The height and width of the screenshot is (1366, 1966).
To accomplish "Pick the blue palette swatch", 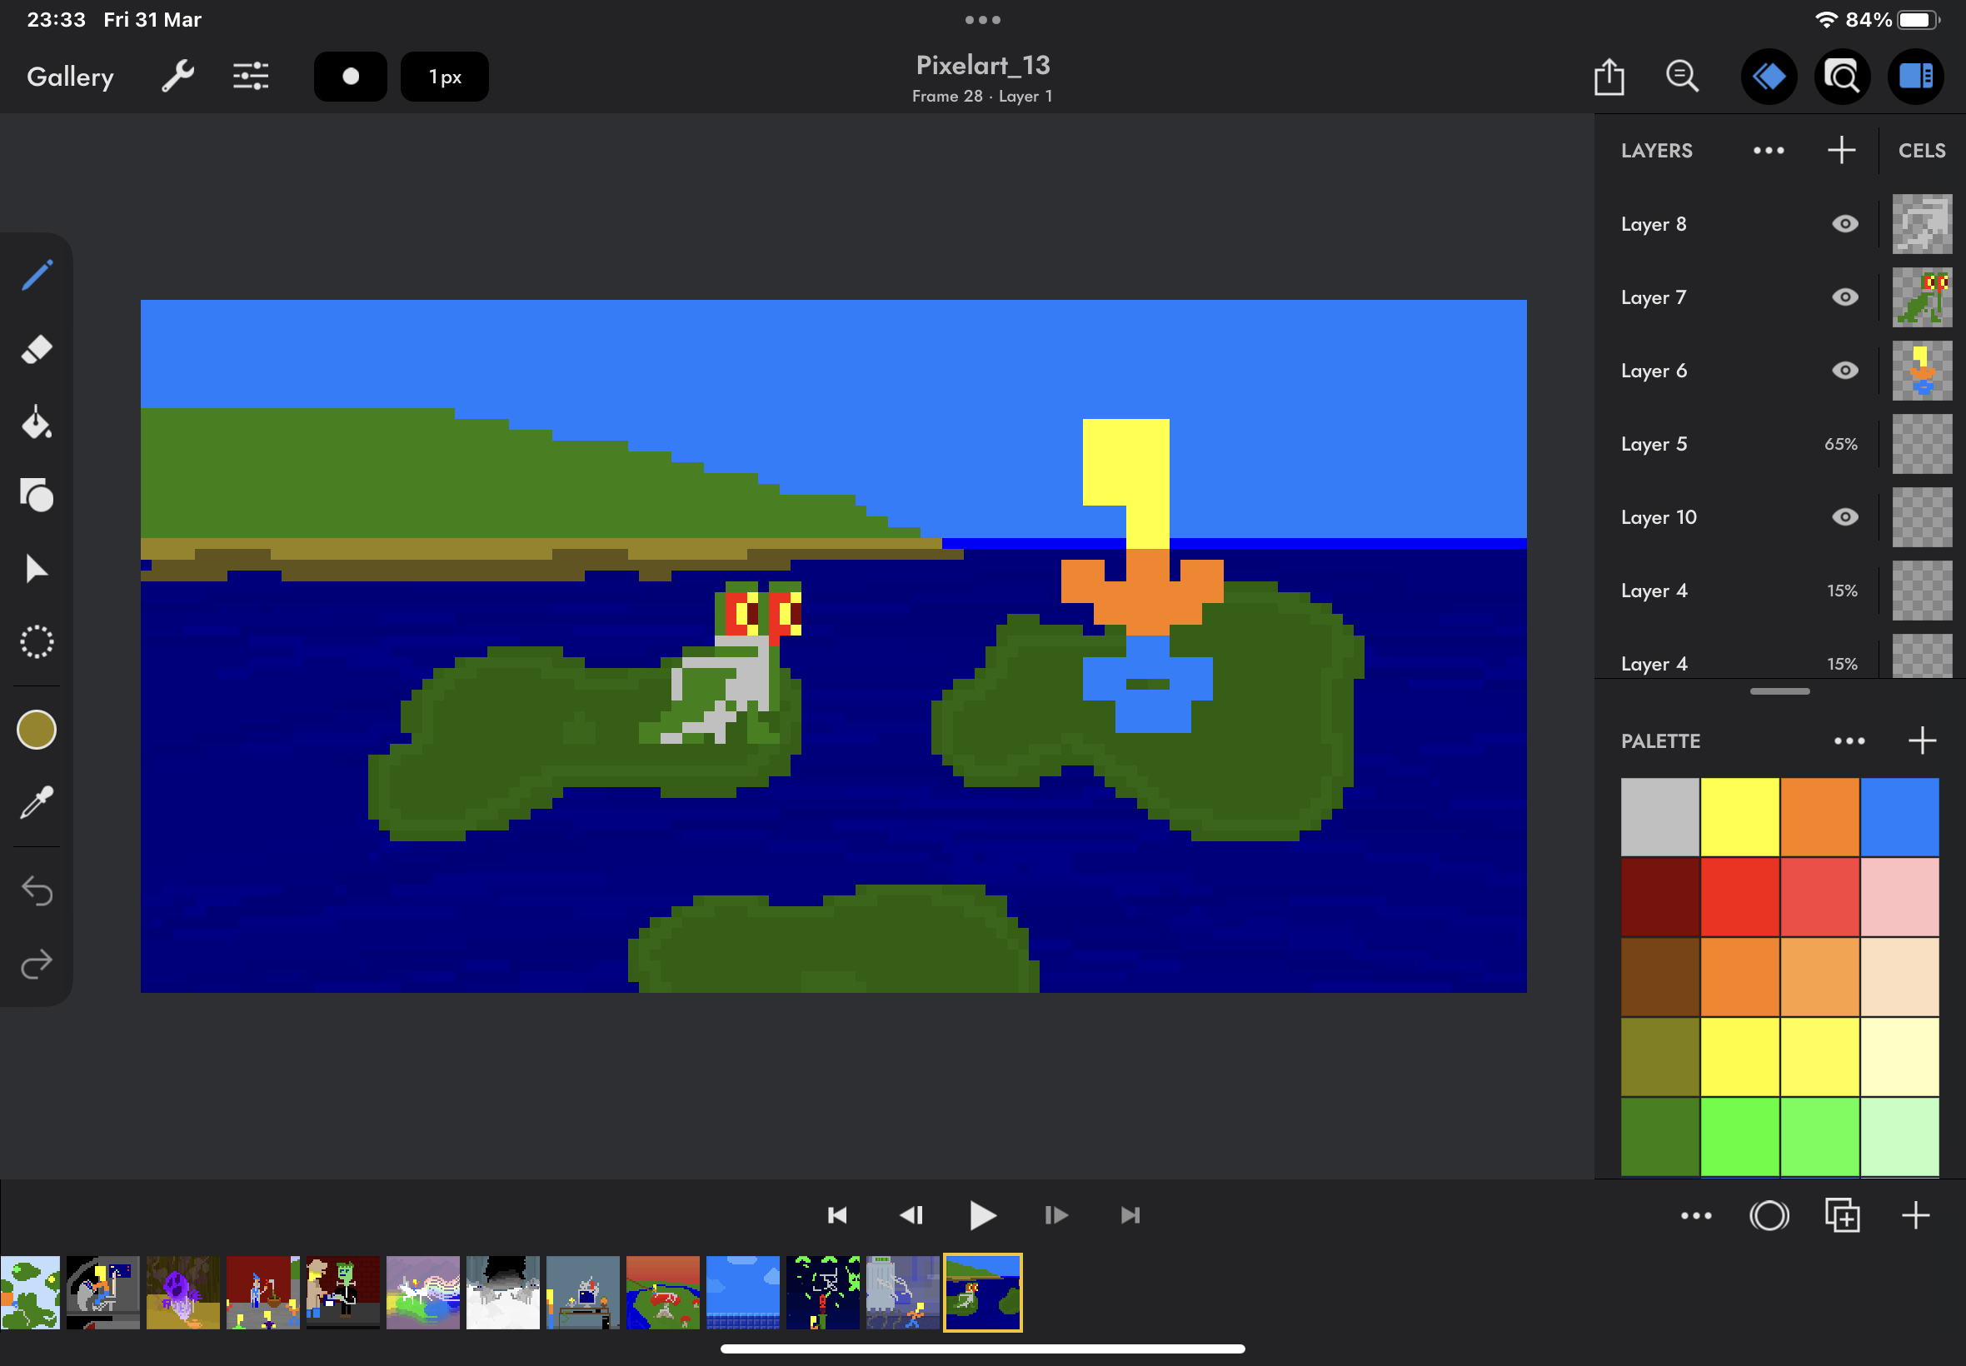I will click(x=1899, y=816).
